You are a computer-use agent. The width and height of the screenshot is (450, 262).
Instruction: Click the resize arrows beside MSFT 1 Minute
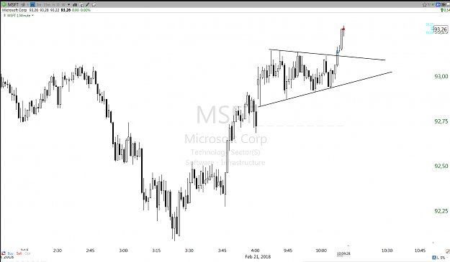pyautogui.click(x=4, y=15)
